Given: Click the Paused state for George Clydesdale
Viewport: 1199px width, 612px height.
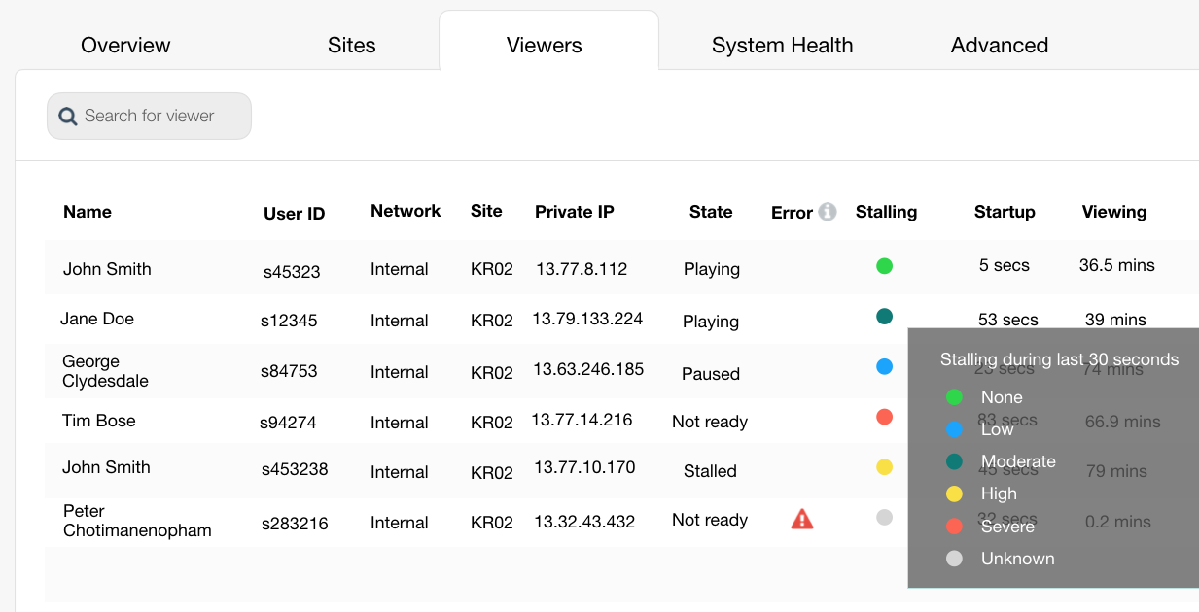Looking at the screenshot, I should [711, 374].
